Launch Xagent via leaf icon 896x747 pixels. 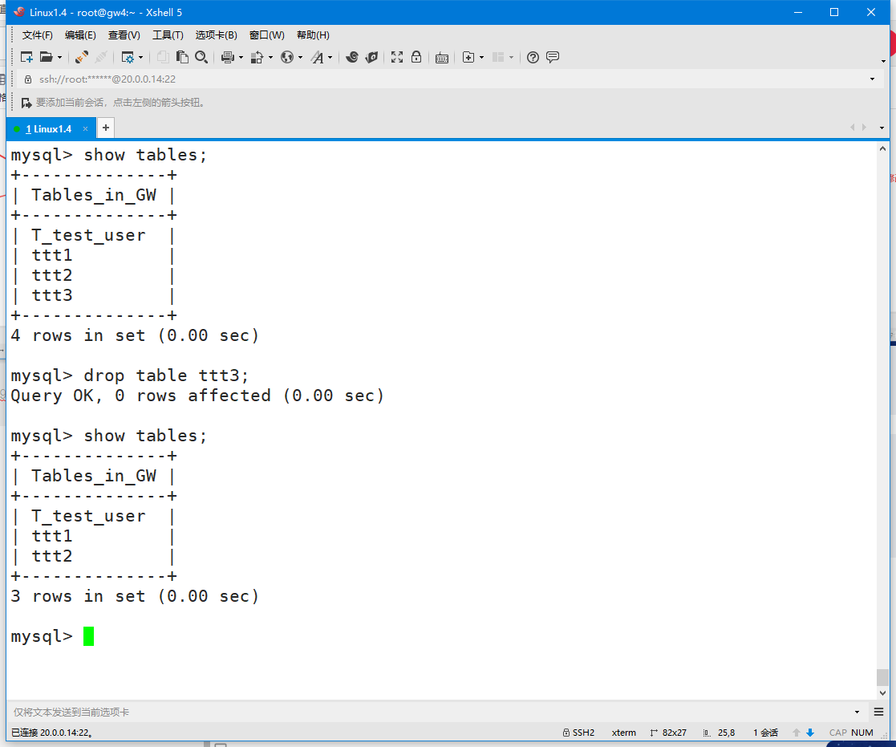click(x=372, y=57)
